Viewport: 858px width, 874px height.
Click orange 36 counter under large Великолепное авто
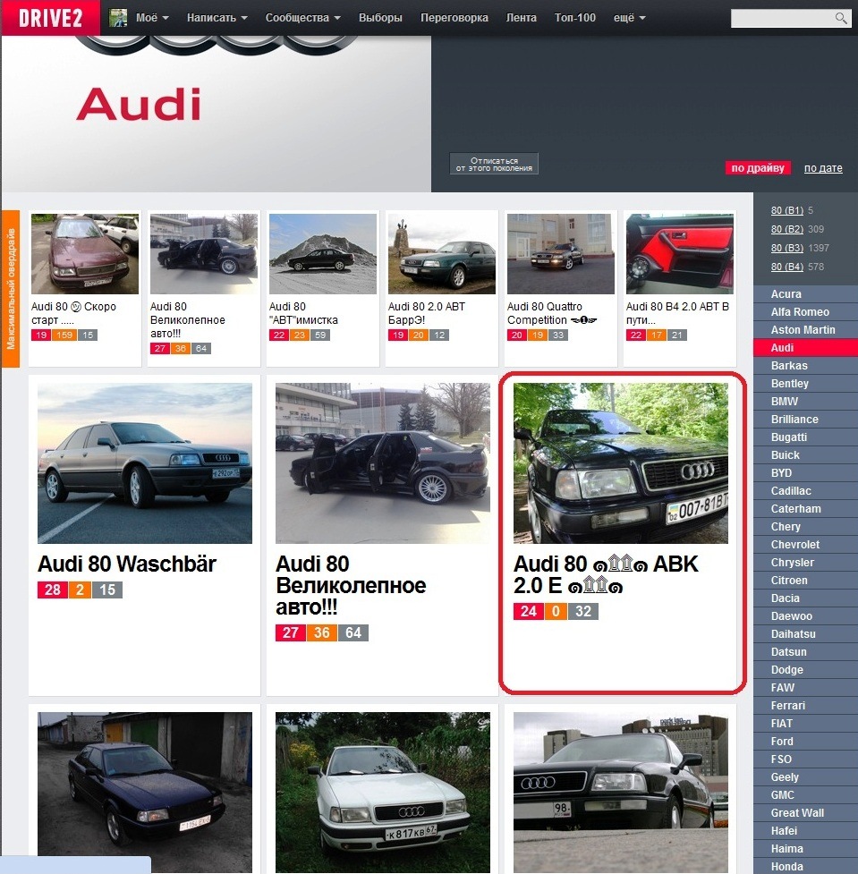[322, 633]
